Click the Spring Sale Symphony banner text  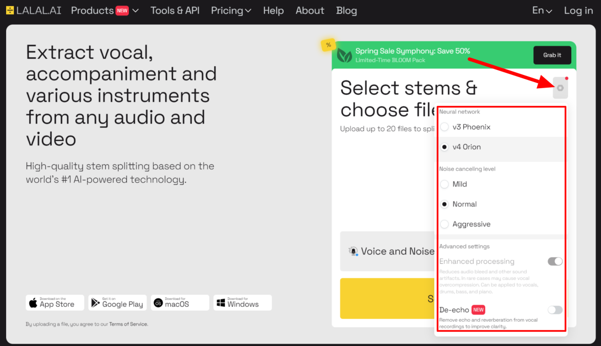(413, 51)
